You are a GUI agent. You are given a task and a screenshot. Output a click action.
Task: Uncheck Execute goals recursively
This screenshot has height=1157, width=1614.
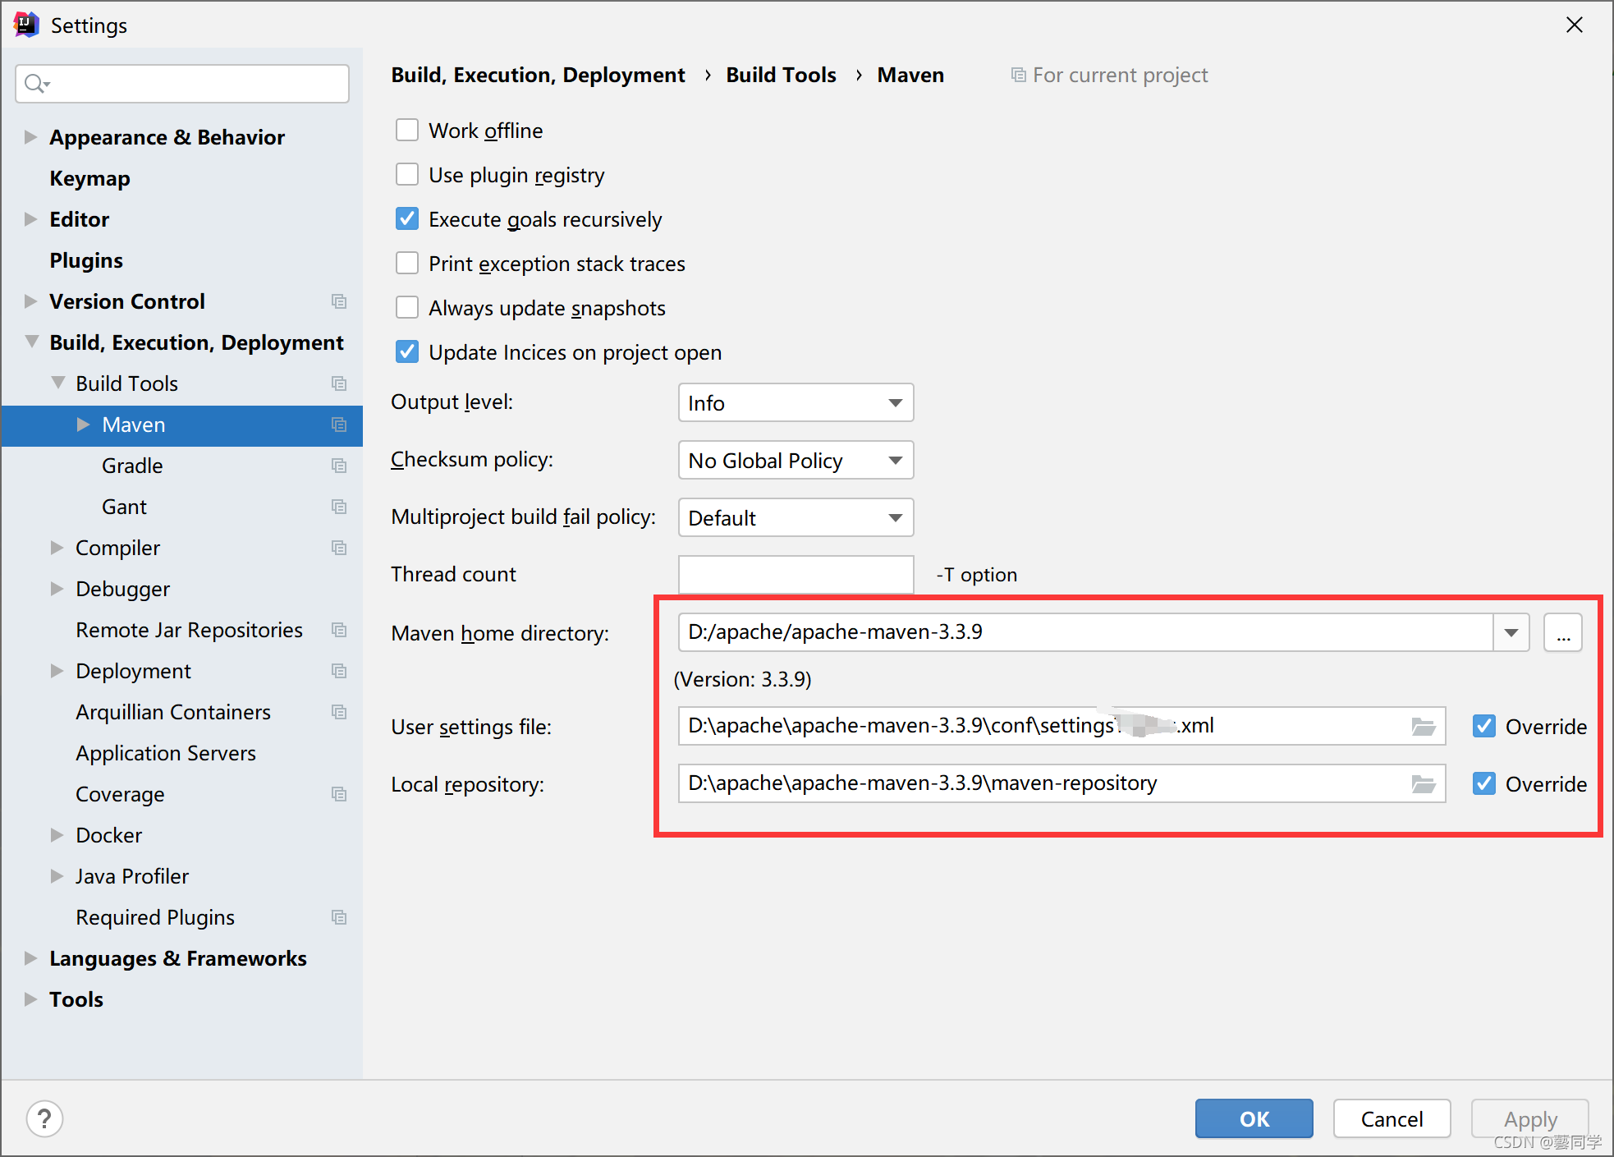click(407, 219)
